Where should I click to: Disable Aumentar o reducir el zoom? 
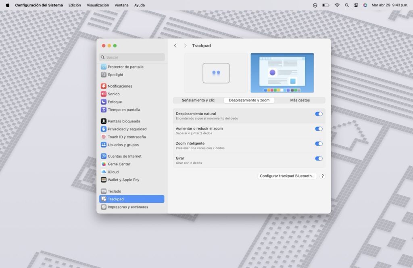tap(319, 129)
